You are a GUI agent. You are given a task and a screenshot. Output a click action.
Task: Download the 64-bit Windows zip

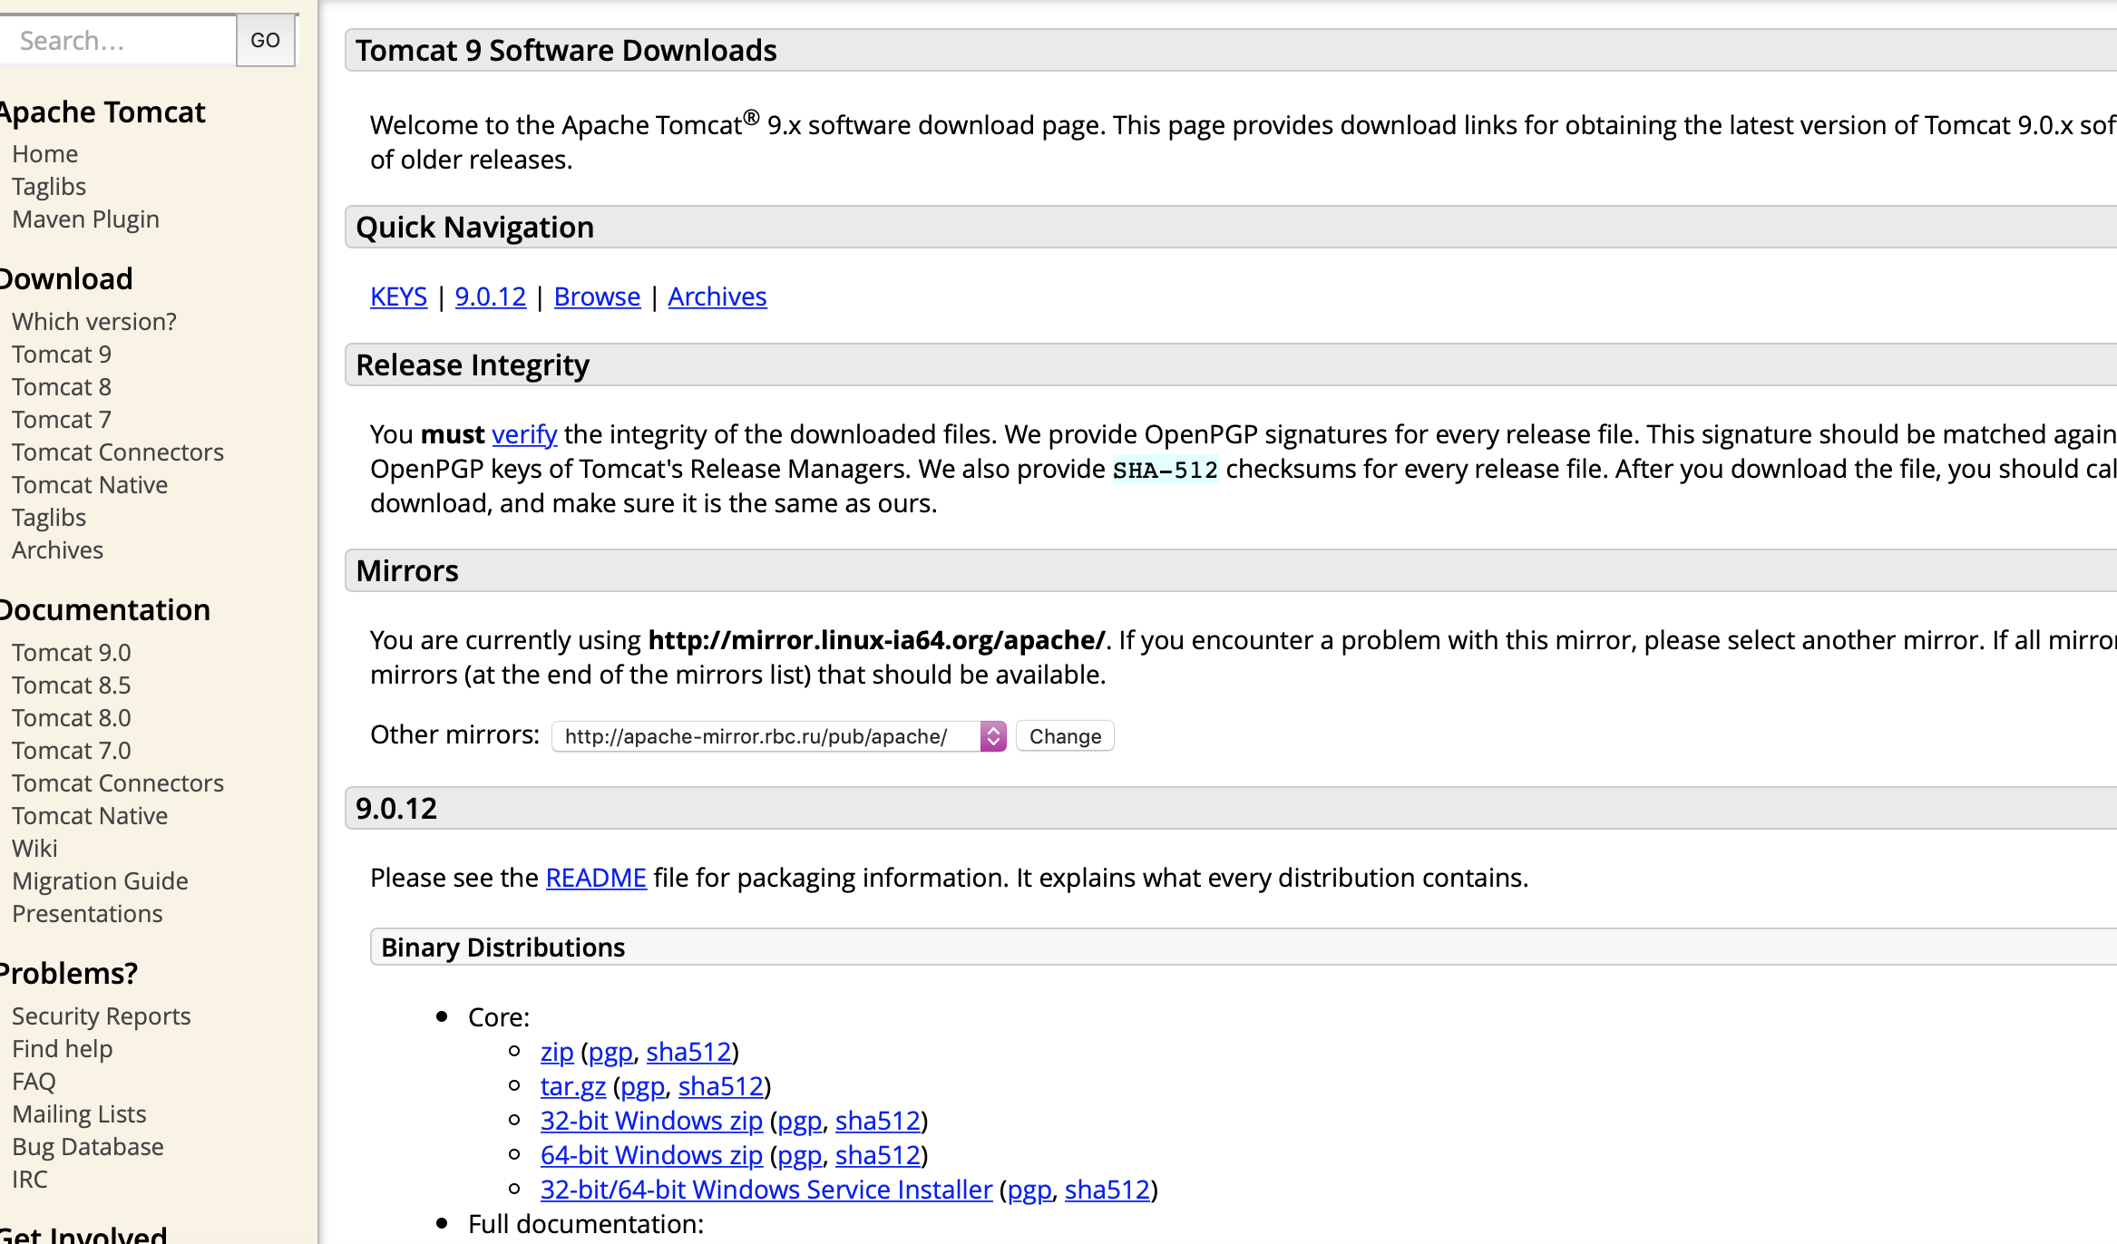point(651,1155)
